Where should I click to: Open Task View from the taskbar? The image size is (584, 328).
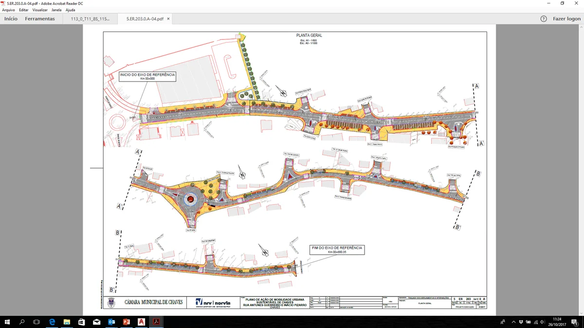pos(36,321)
